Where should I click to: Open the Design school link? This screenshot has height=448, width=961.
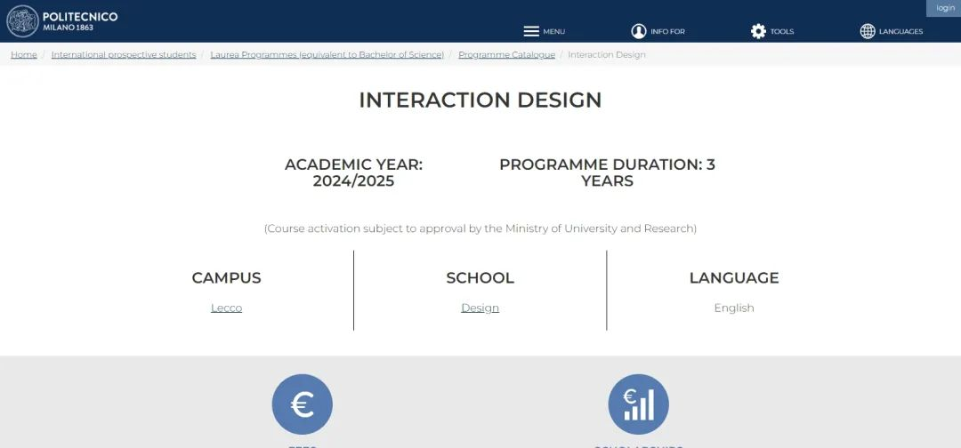point(480,308)
